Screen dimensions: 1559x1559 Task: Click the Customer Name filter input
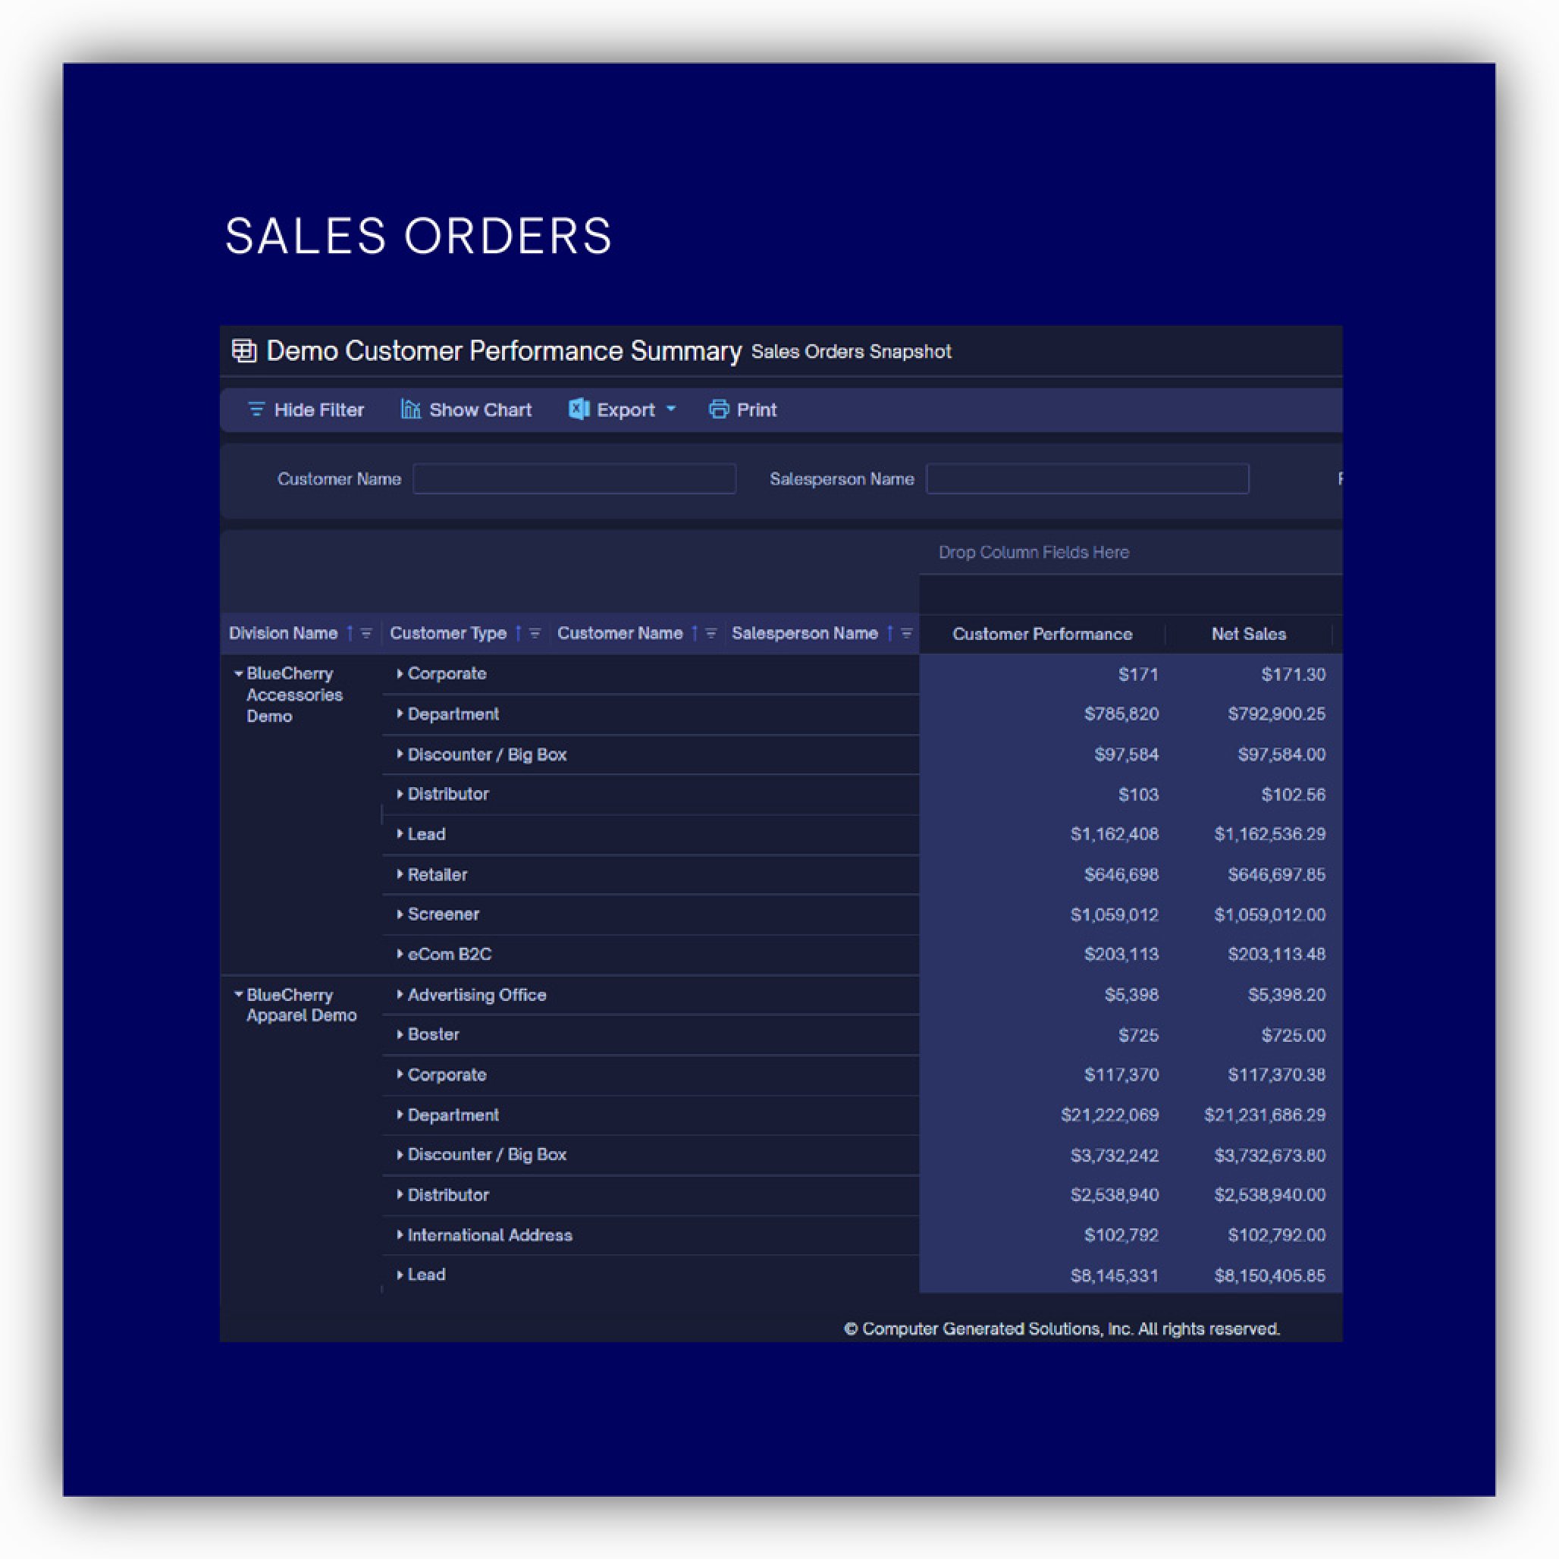[574, 478]
